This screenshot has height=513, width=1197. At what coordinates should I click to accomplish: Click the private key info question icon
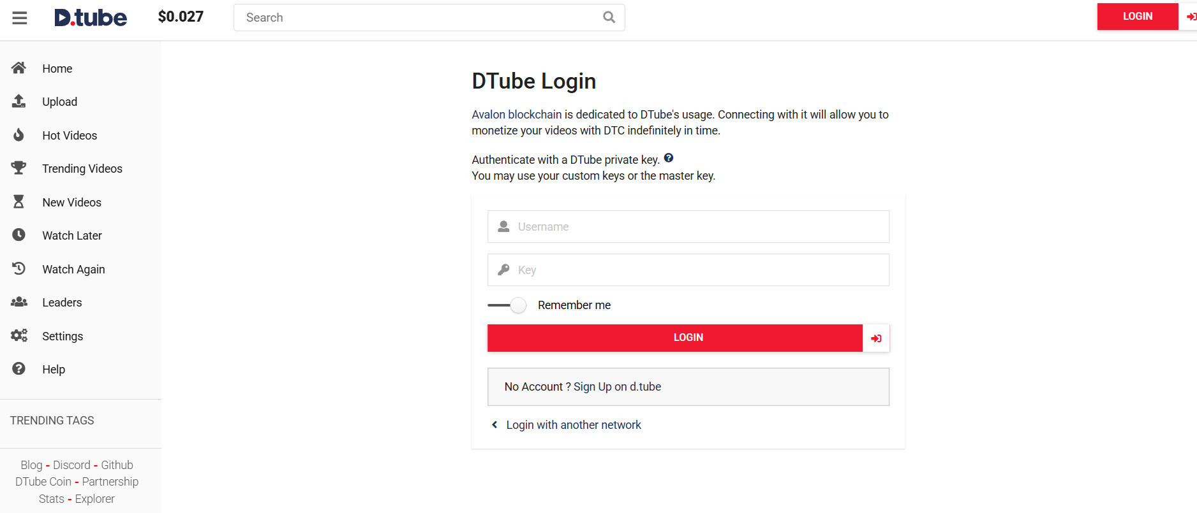click(x=669, y=158)
